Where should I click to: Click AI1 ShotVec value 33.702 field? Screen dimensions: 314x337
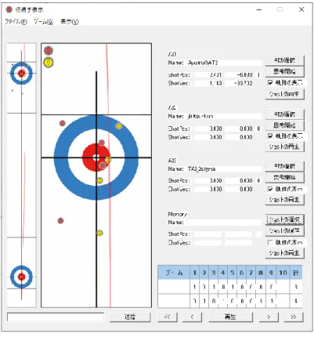(x=239, y=83)
